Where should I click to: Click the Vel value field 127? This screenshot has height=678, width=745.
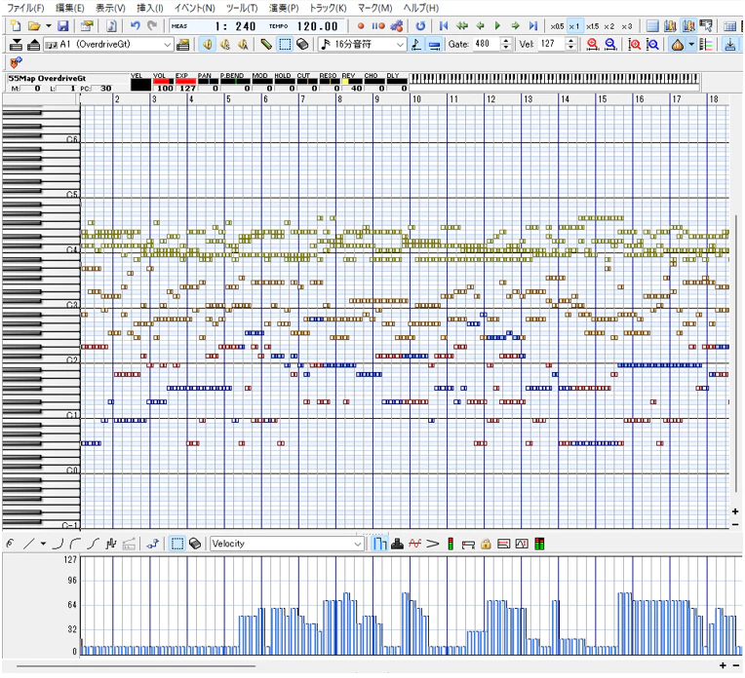[552, 44]
